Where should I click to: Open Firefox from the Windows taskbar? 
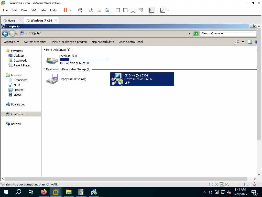[x=43, y=192]
